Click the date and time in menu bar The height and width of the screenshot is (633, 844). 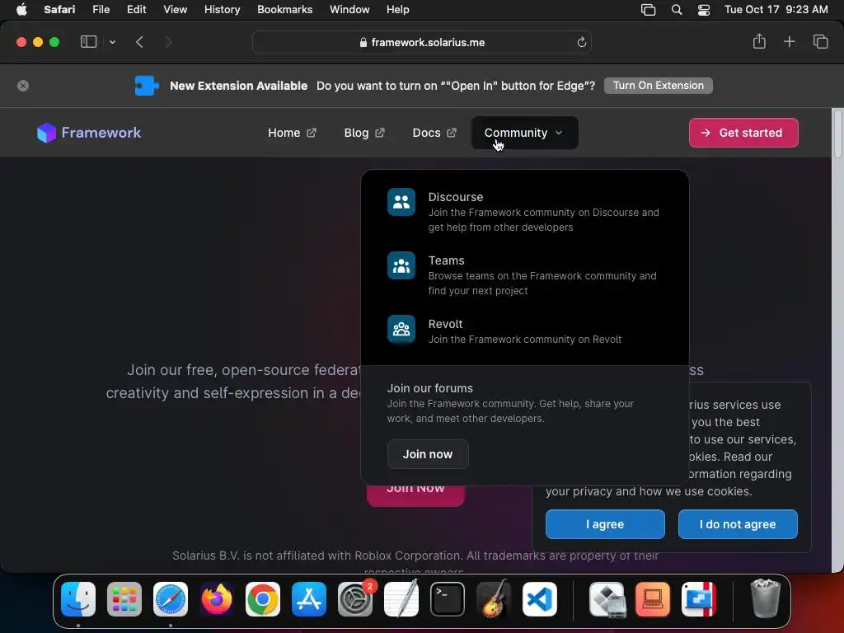pos(776,10)
